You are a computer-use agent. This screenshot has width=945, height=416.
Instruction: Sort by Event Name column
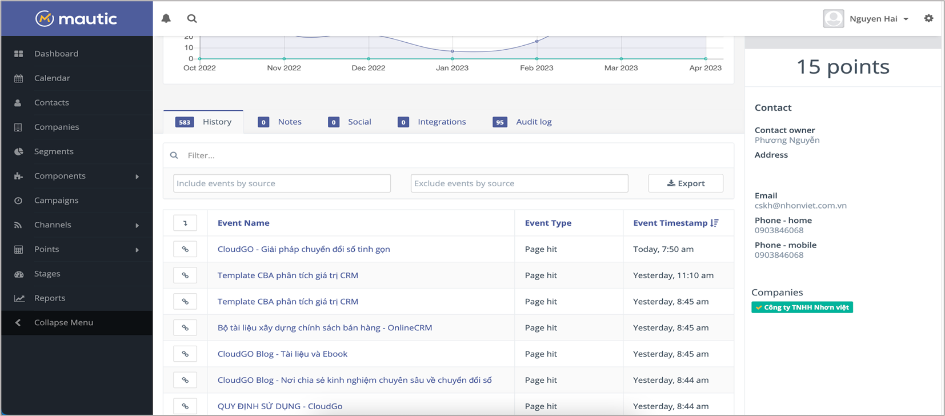point(243,223)
